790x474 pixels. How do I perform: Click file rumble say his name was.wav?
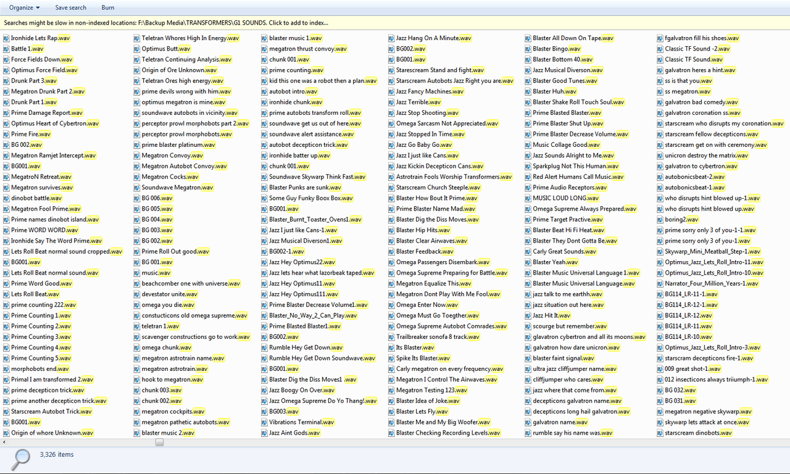573,433
